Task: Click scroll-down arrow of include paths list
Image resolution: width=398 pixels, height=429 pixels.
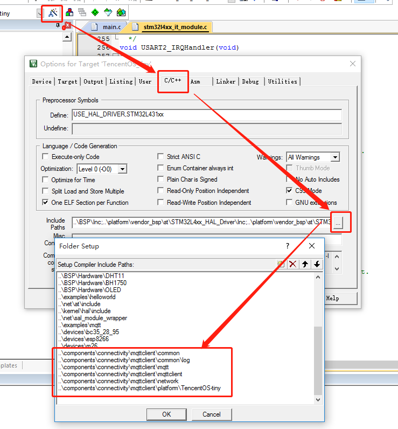Action: pyautogui.click(x=318, y=400)
